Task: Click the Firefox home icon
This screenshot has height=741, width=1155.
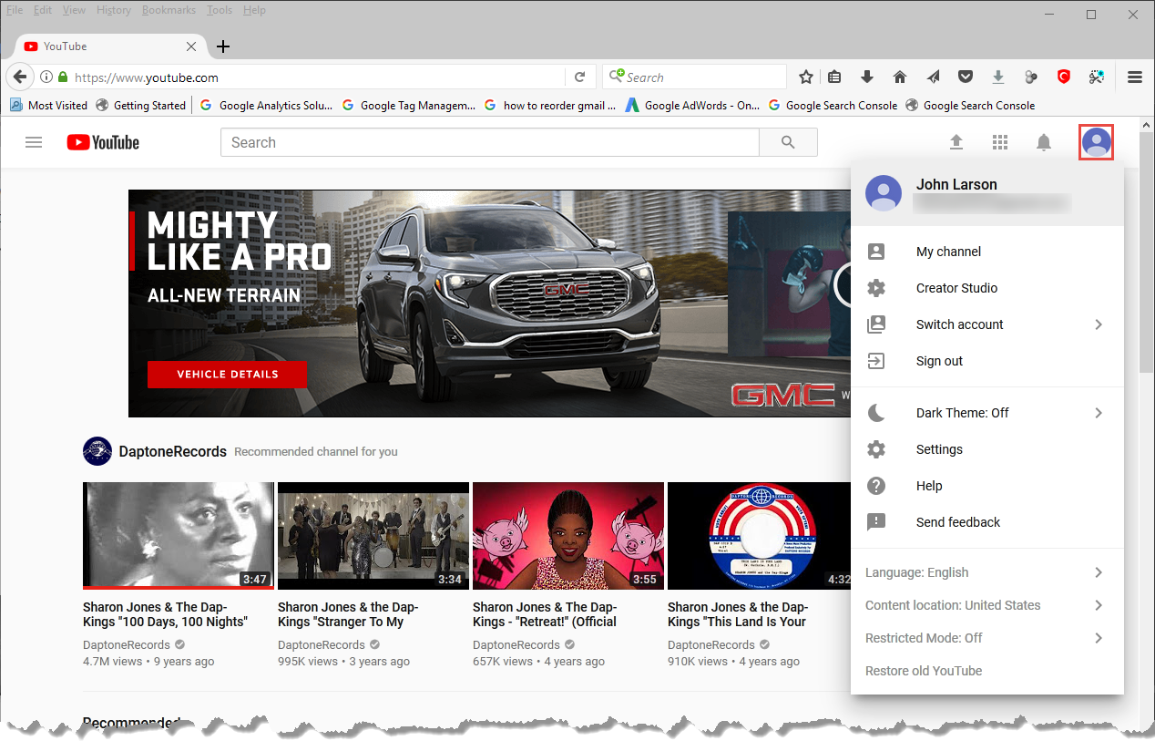Action: click(x=900, y=77)
